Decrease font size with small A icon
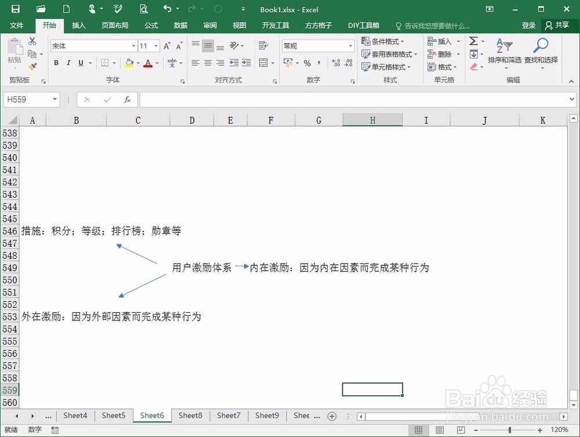Screen dimensions: 580x437 179,46
